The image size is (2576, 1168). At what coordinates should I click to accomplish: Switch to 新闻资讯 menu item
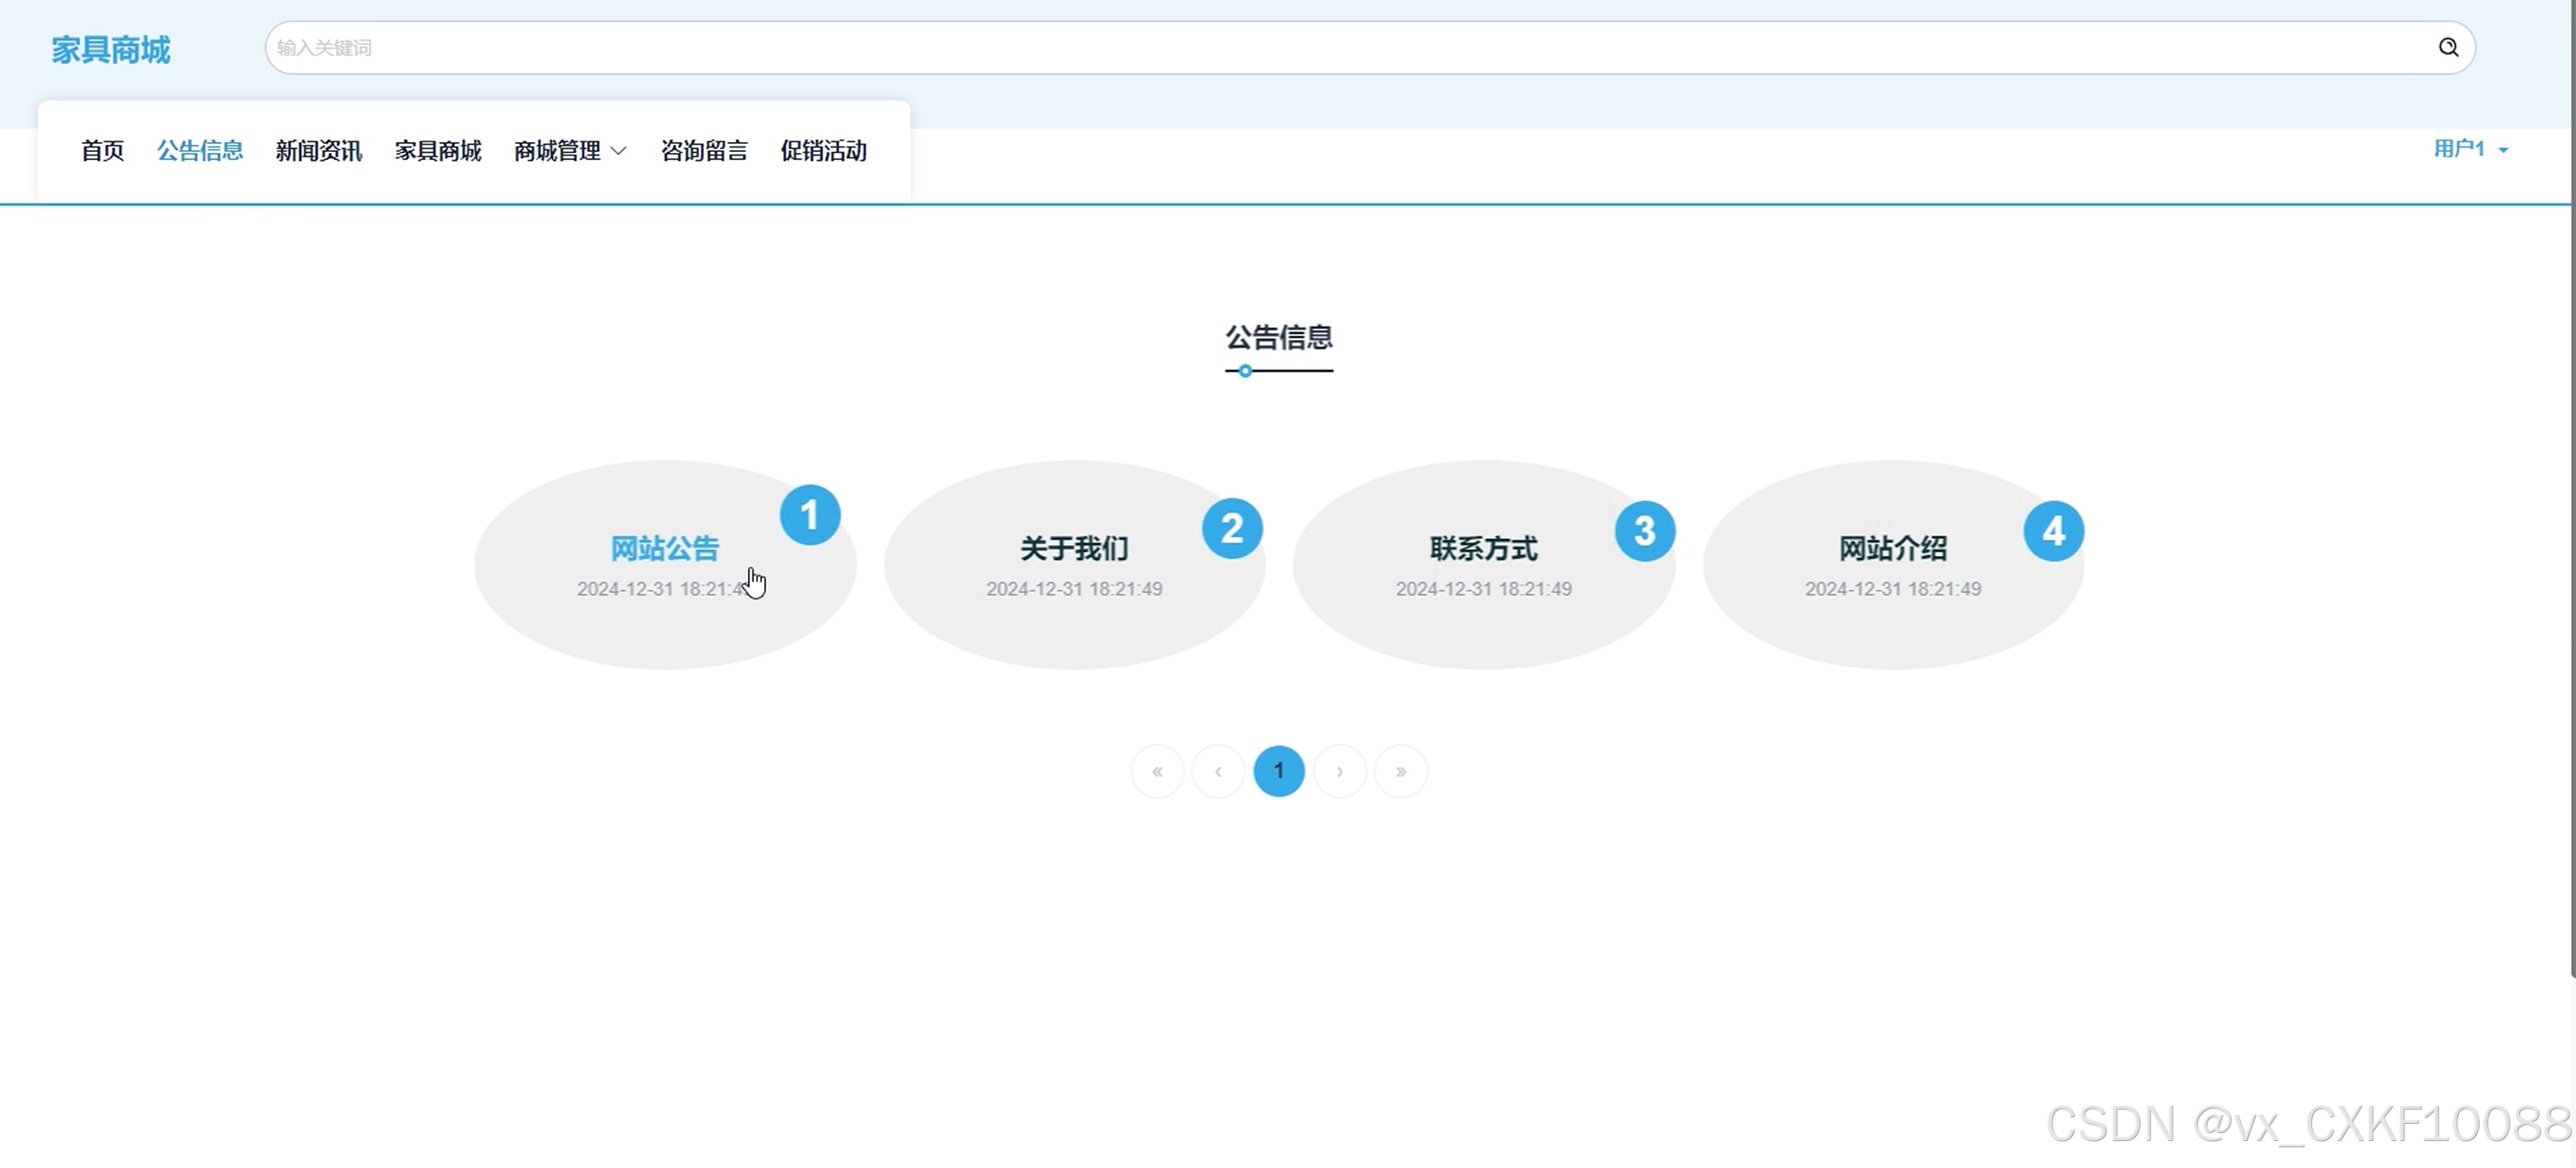(318, 151)
